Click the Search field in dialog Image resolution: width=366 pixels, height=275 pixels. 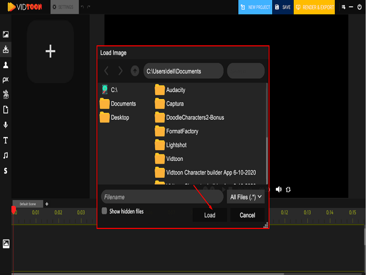tap(246, 71)
